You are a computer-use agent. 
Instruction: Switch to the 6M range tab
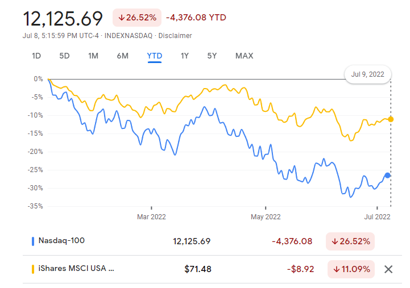click(x=122, y=56)
